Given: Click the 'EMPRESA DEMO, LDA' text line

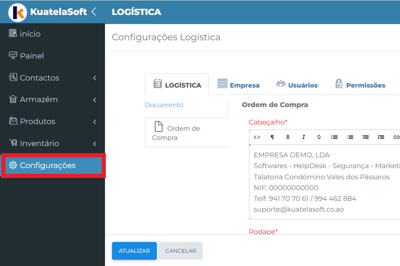Looking at the screenshot, I should (x=292, y=155).
